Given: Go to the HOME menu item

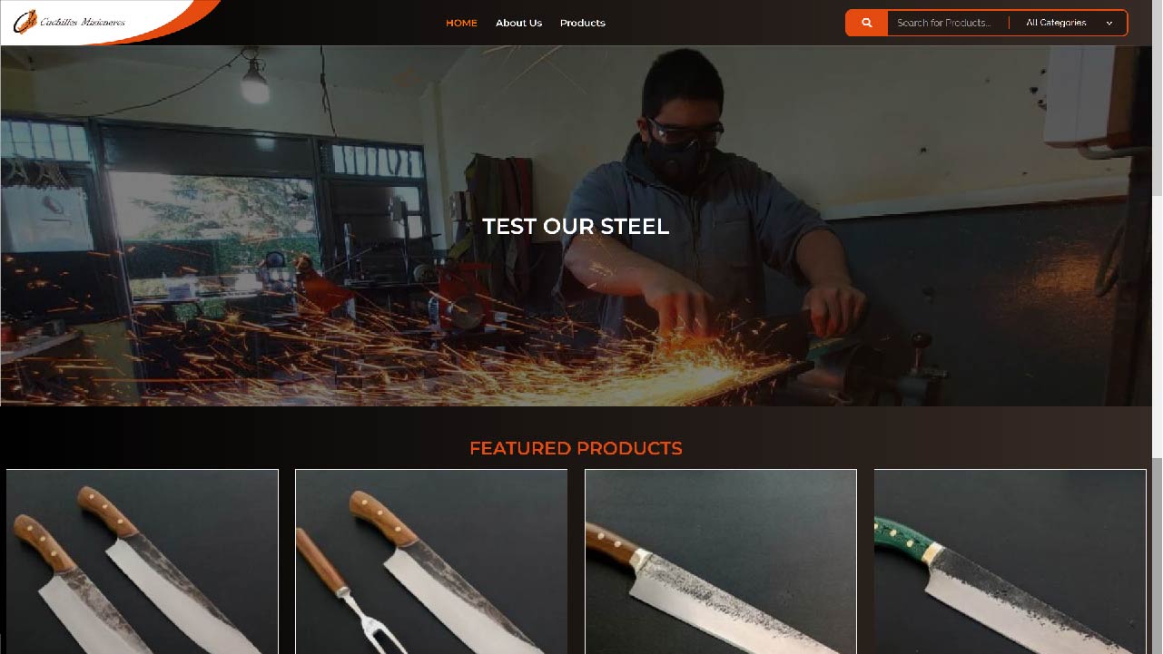Looking at the screenshot, I should (461, 23).
